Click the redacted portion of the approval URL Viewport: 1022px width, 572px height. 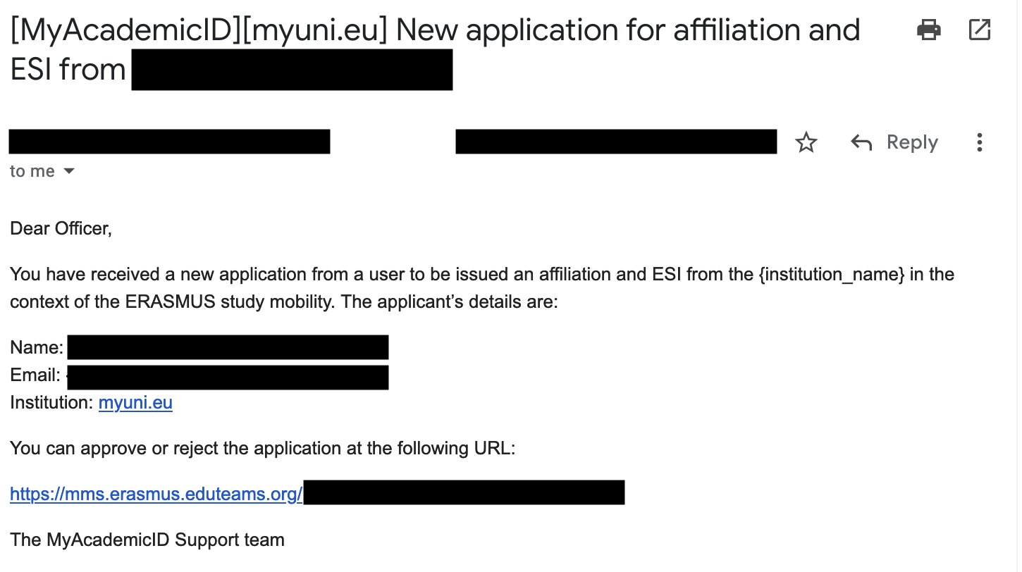[x=464, y=493]
